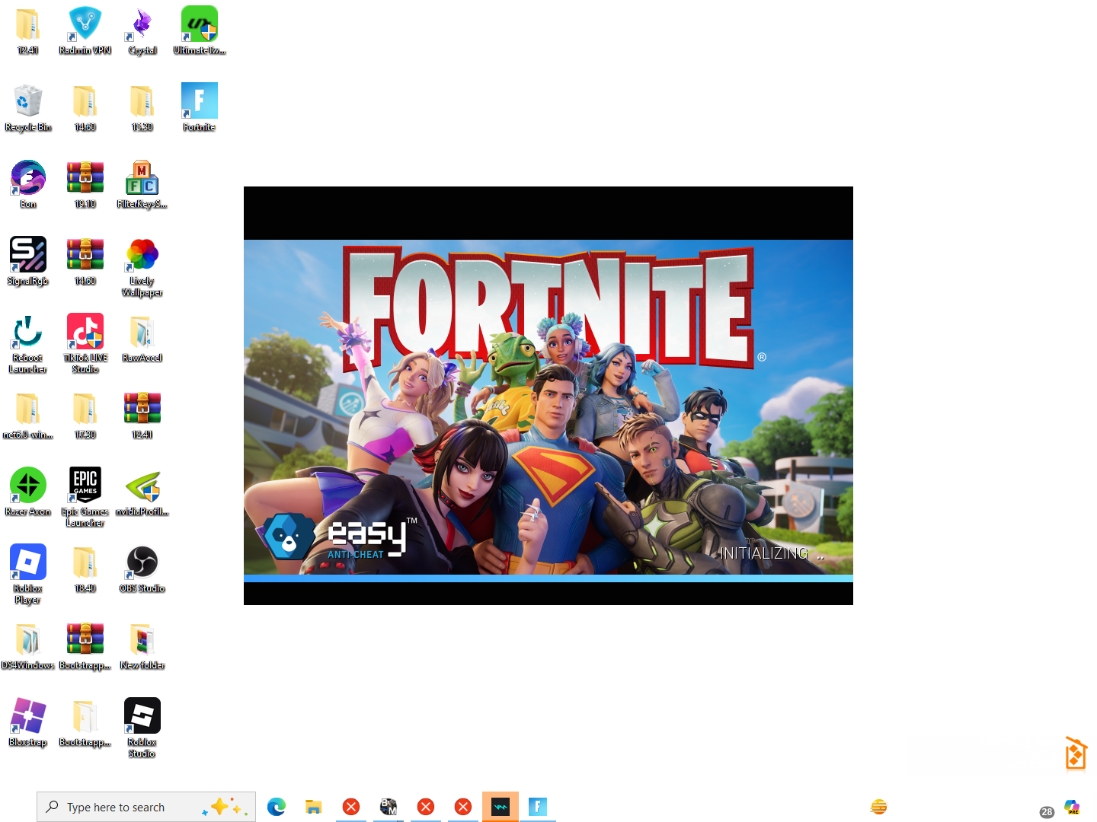Select the 17.30 folder
The image size is (1097, 822).
click(x=85, y=415)
